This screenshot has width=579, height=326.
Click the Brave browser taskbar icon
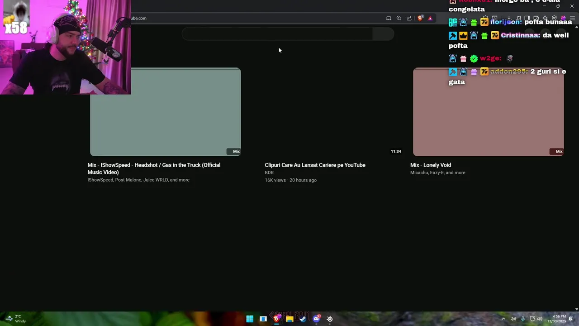276,319
